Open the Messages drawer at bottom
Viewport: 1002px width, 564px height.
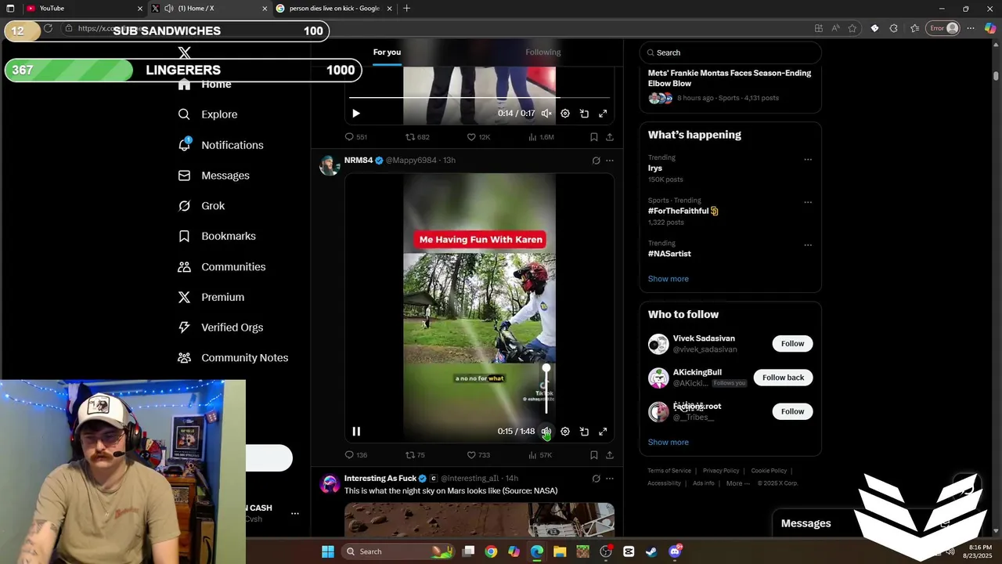click(x=806, y=523)
